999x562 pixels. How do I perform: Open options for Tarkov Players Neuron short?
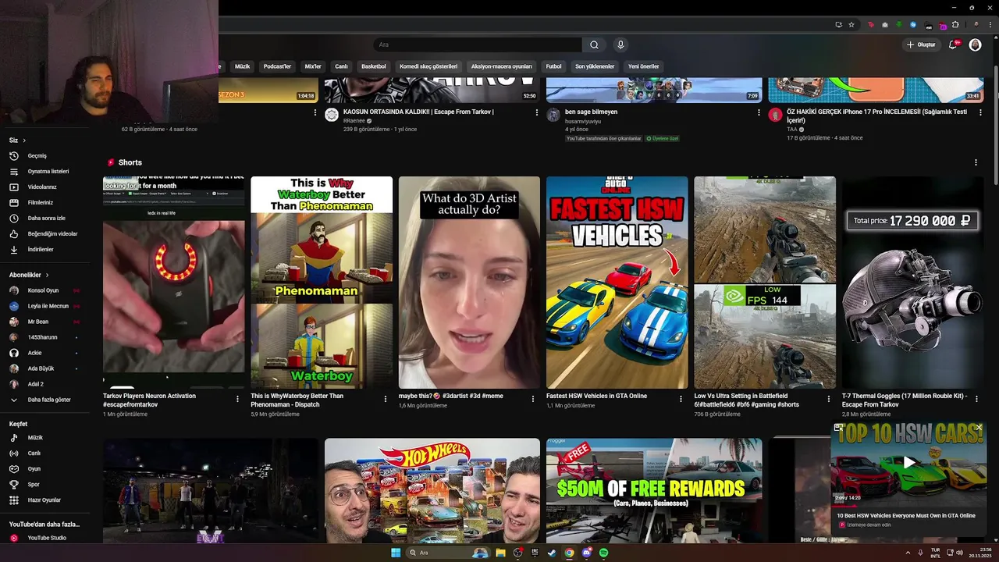coord(237,399)
